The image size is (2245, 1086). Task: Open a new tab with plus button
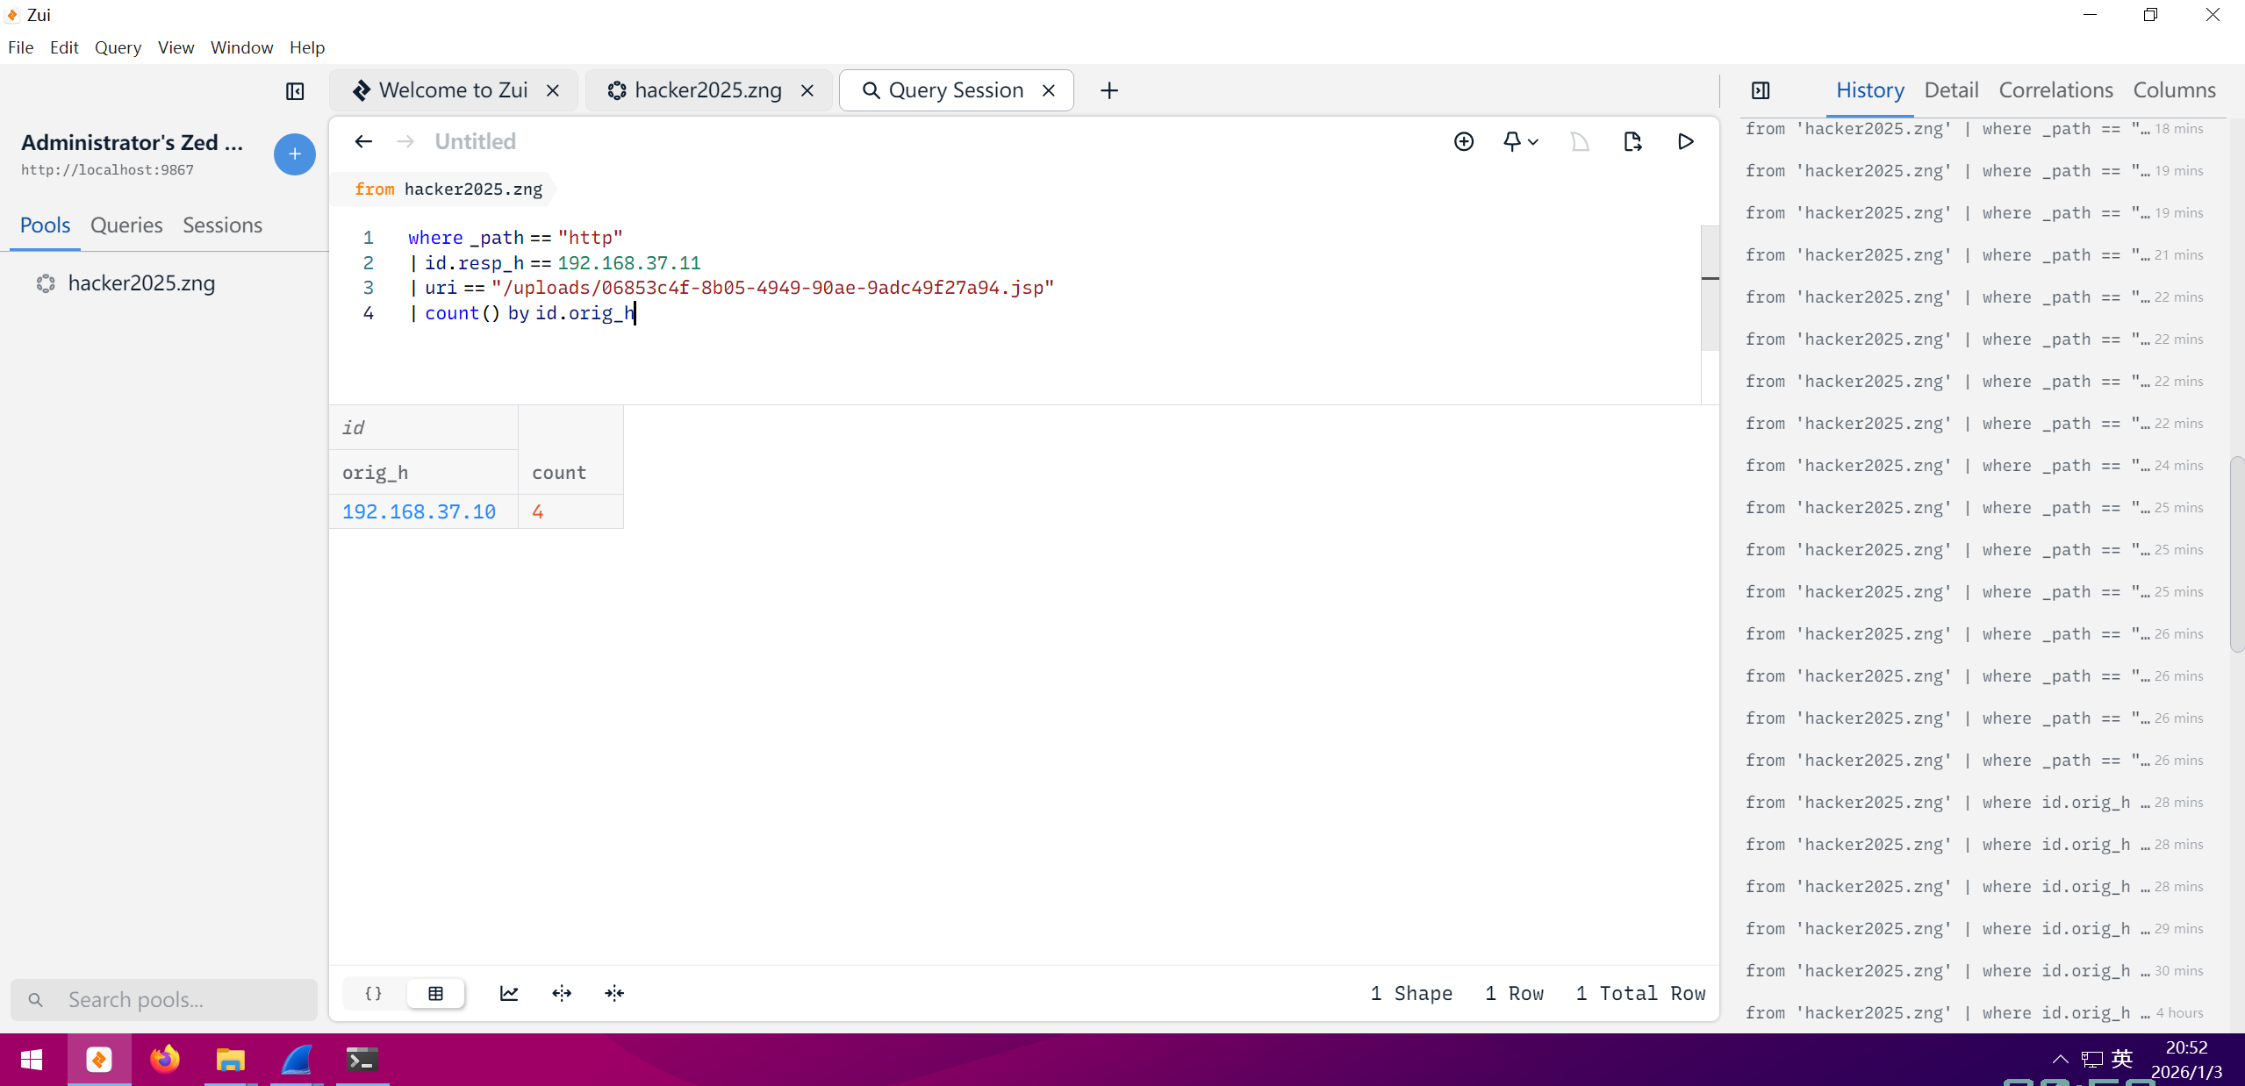click(1109, 90)
